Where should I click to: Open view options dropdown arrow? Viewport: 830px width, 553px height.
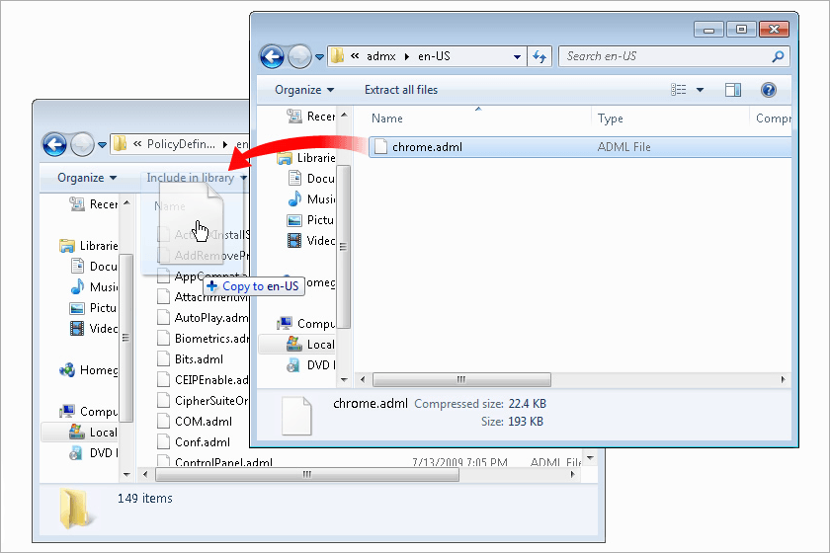(x=700, y=90)
